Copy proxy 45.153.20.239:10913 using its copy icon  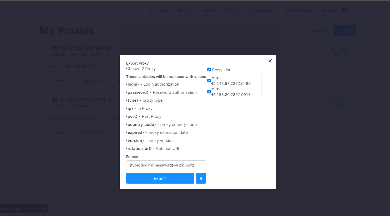coord(115,100)
